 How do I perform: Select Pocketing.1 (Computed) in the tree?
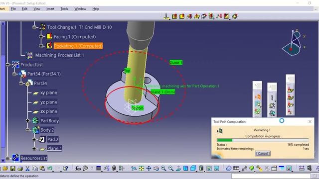click(78, 46)
